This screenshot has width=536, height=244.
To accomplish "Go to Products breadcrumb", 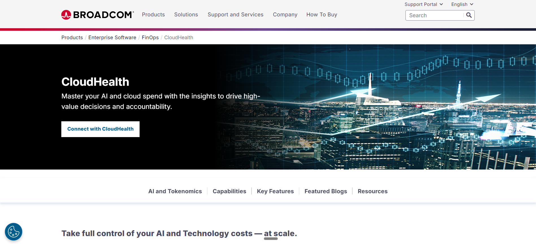I will point(72,38).
